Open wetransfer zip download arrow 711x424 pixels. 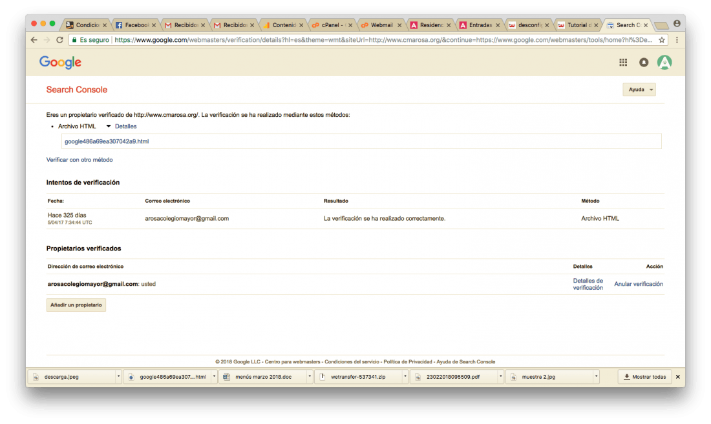pos(405,376)
